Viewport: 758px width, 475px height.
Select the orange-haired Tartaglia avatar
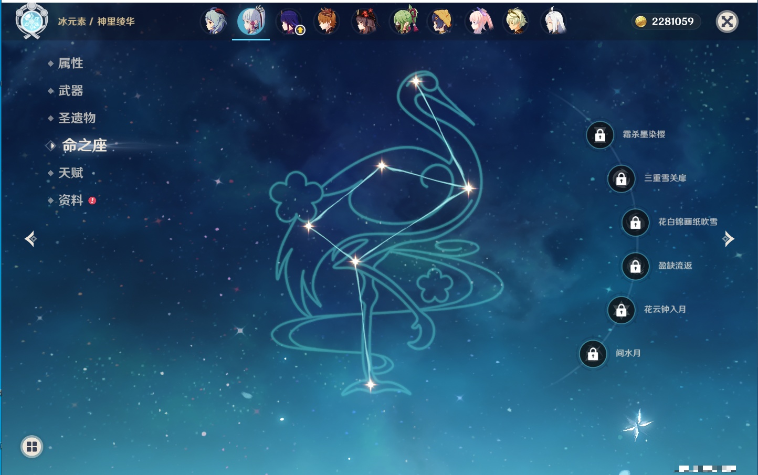tap(327, 22)
